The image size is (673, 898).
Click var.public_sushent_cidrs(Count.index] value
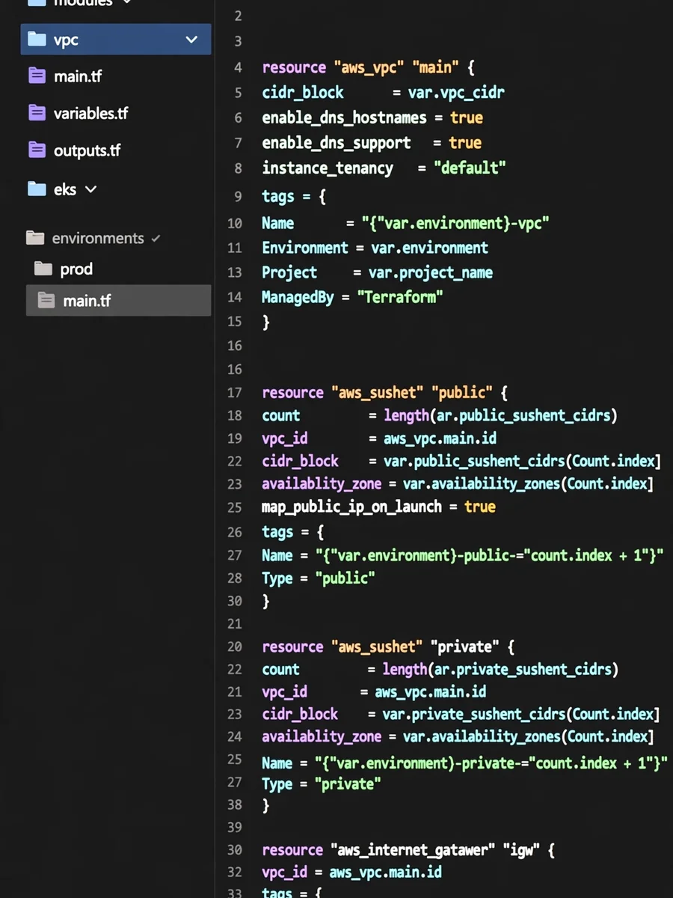tap(522, 461)
